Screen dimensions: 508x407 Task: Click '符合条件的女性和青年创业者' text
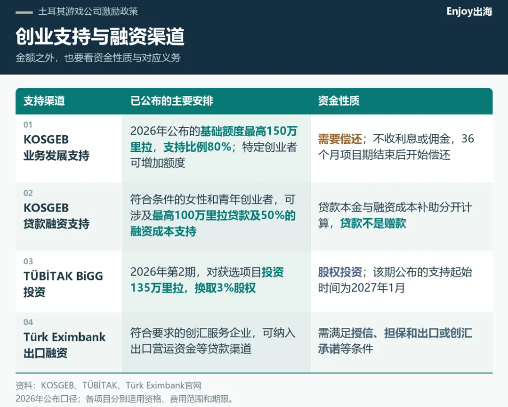pyautogui.click(x=201, y=199)
